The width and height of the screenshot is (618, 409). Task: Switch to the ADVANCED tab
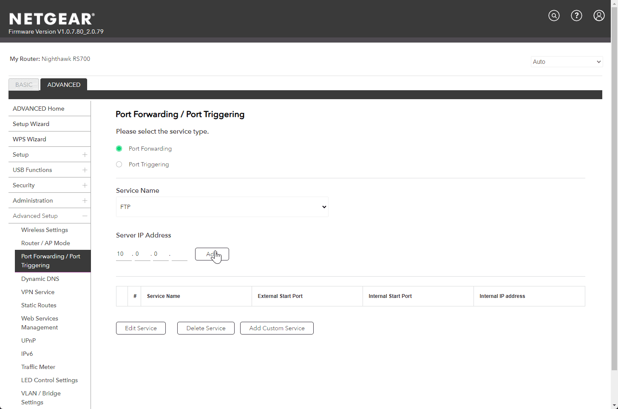point(64,85)
